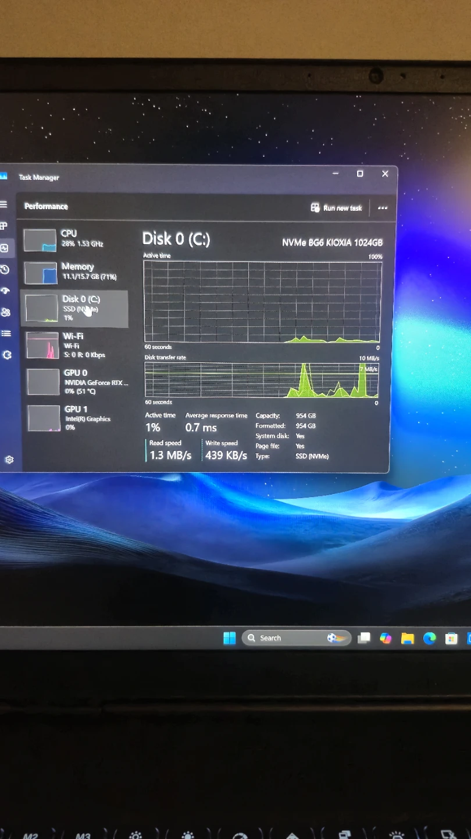471x839 pixels.
Task: Click the CPU mini graph thumbnail
Action: click(x=40, y=240)
